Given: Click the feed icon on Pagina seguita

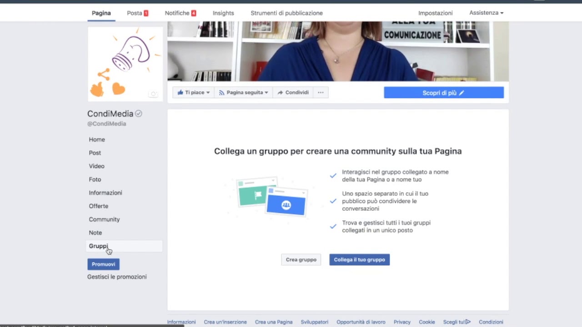Looking at the screenshot, I should pos(222,93).
